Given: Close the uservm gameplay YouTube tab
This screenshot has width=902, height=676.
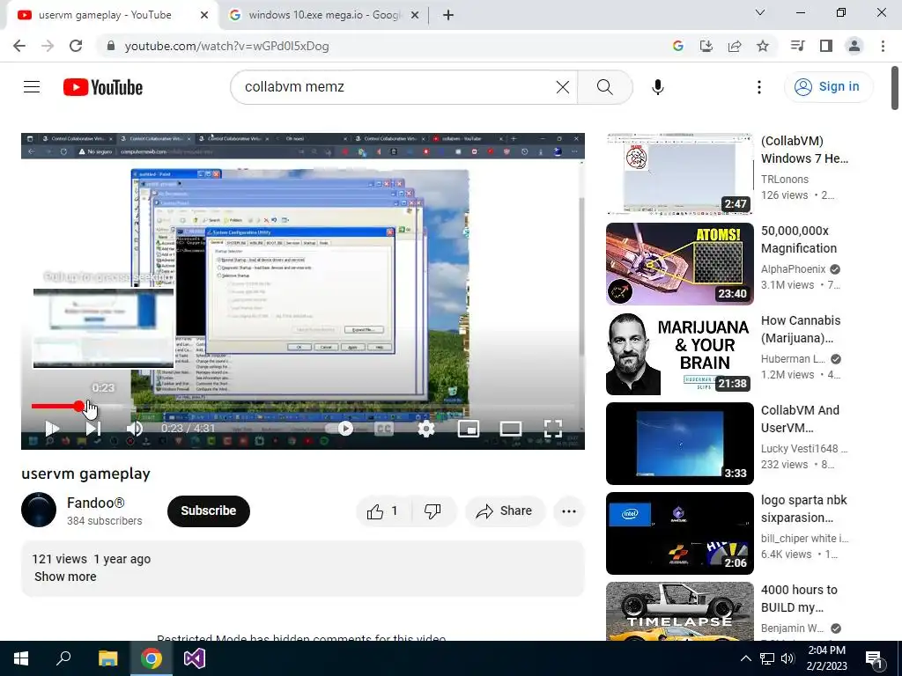Looking at the screenshot, I should coord(204,16).
